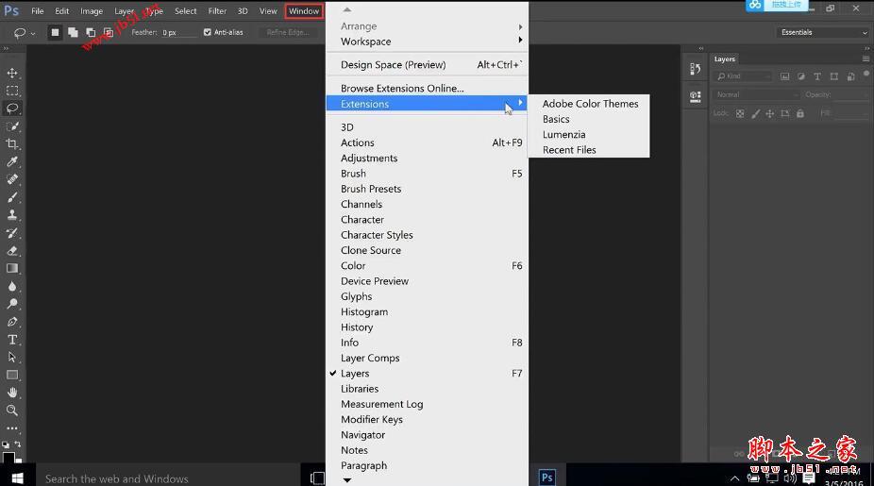This screenshot has width=874, height=486.
Task: Expand the Arrange submenu
Action: [x=427, y=26]
